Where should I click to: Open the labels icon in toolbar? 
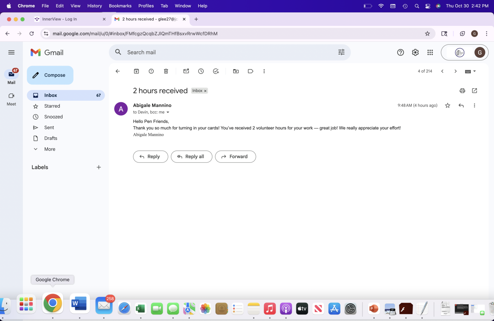[x=250, y=71]
